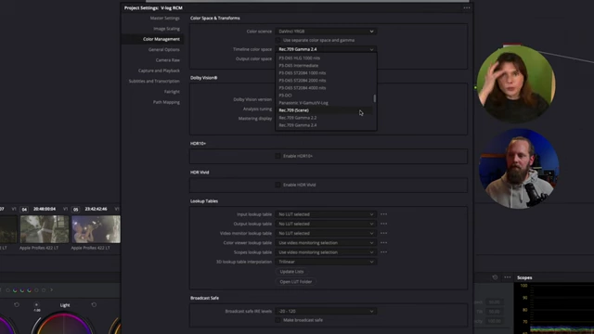Collapse the Timeline color space dropdown field
The height and width of the screenshot is (334, 594).
[326, 49]
